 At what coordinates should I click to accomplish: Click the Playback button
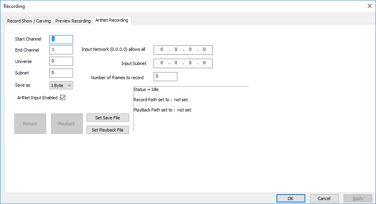(67, 124)
